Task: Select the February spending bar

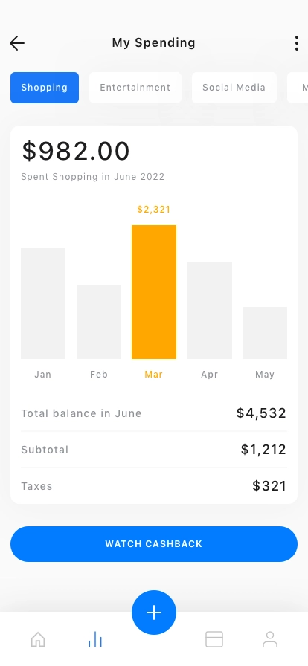Action: coord(99,322)
